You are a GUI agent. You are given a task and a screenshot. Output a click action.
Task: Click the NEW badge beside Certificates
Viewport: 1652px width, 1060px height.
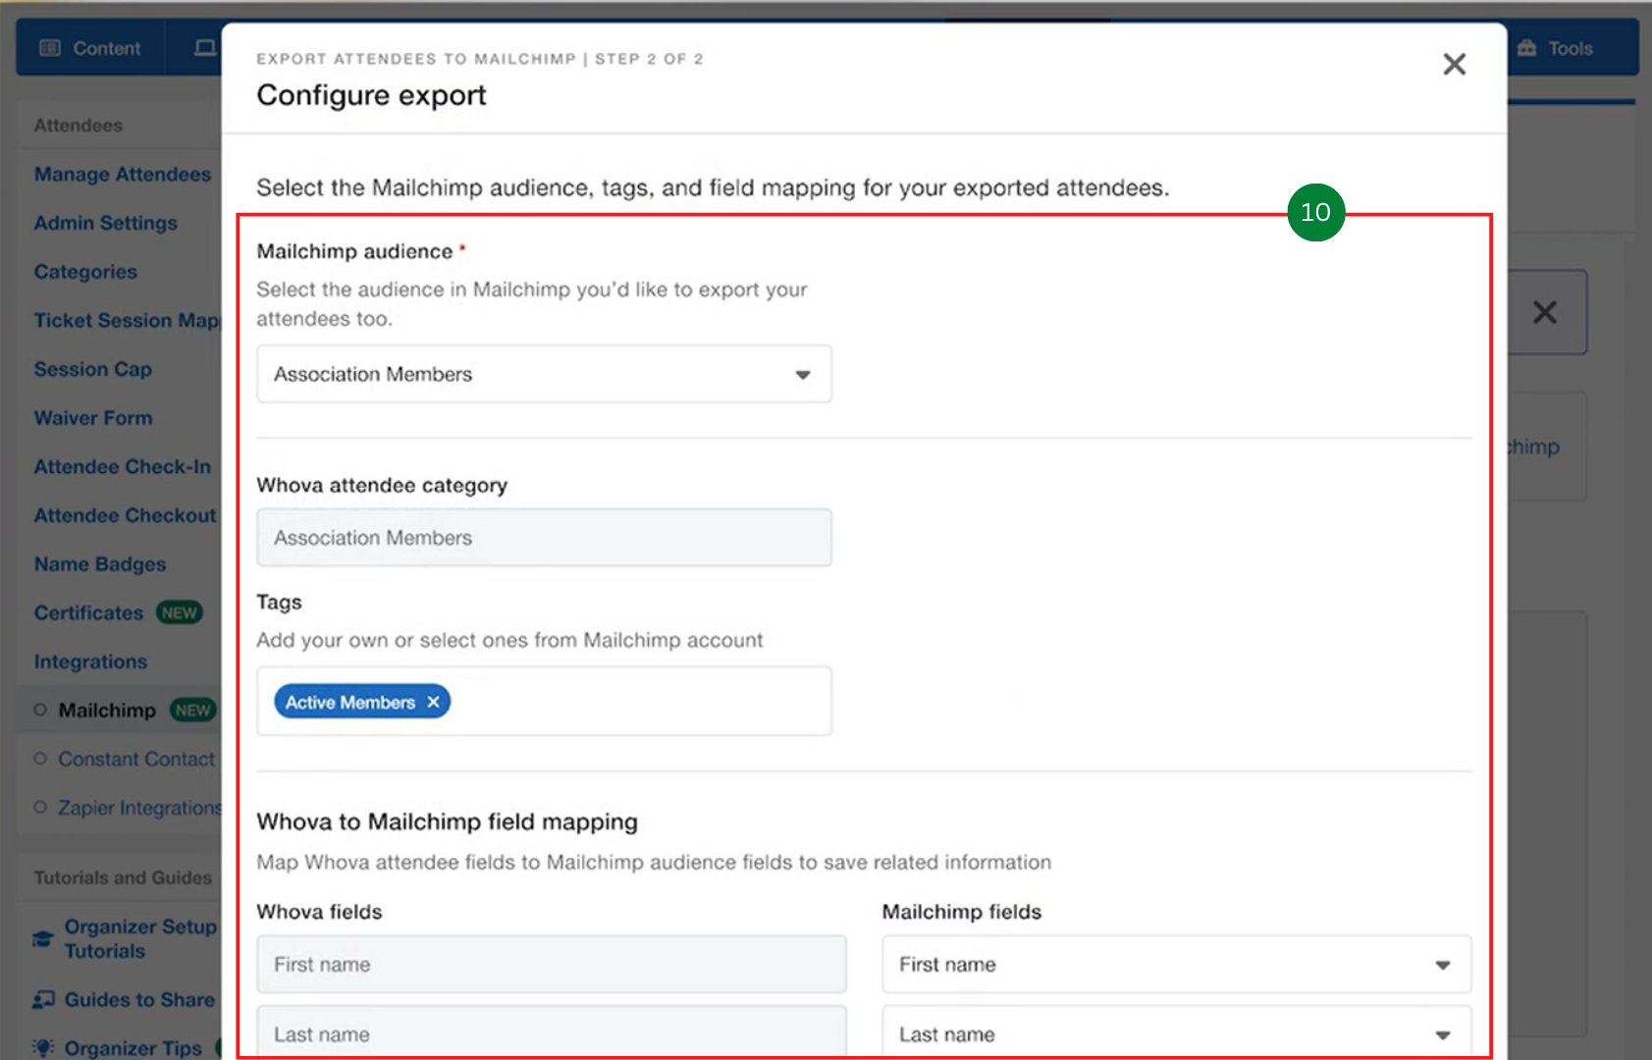point(179,612)
